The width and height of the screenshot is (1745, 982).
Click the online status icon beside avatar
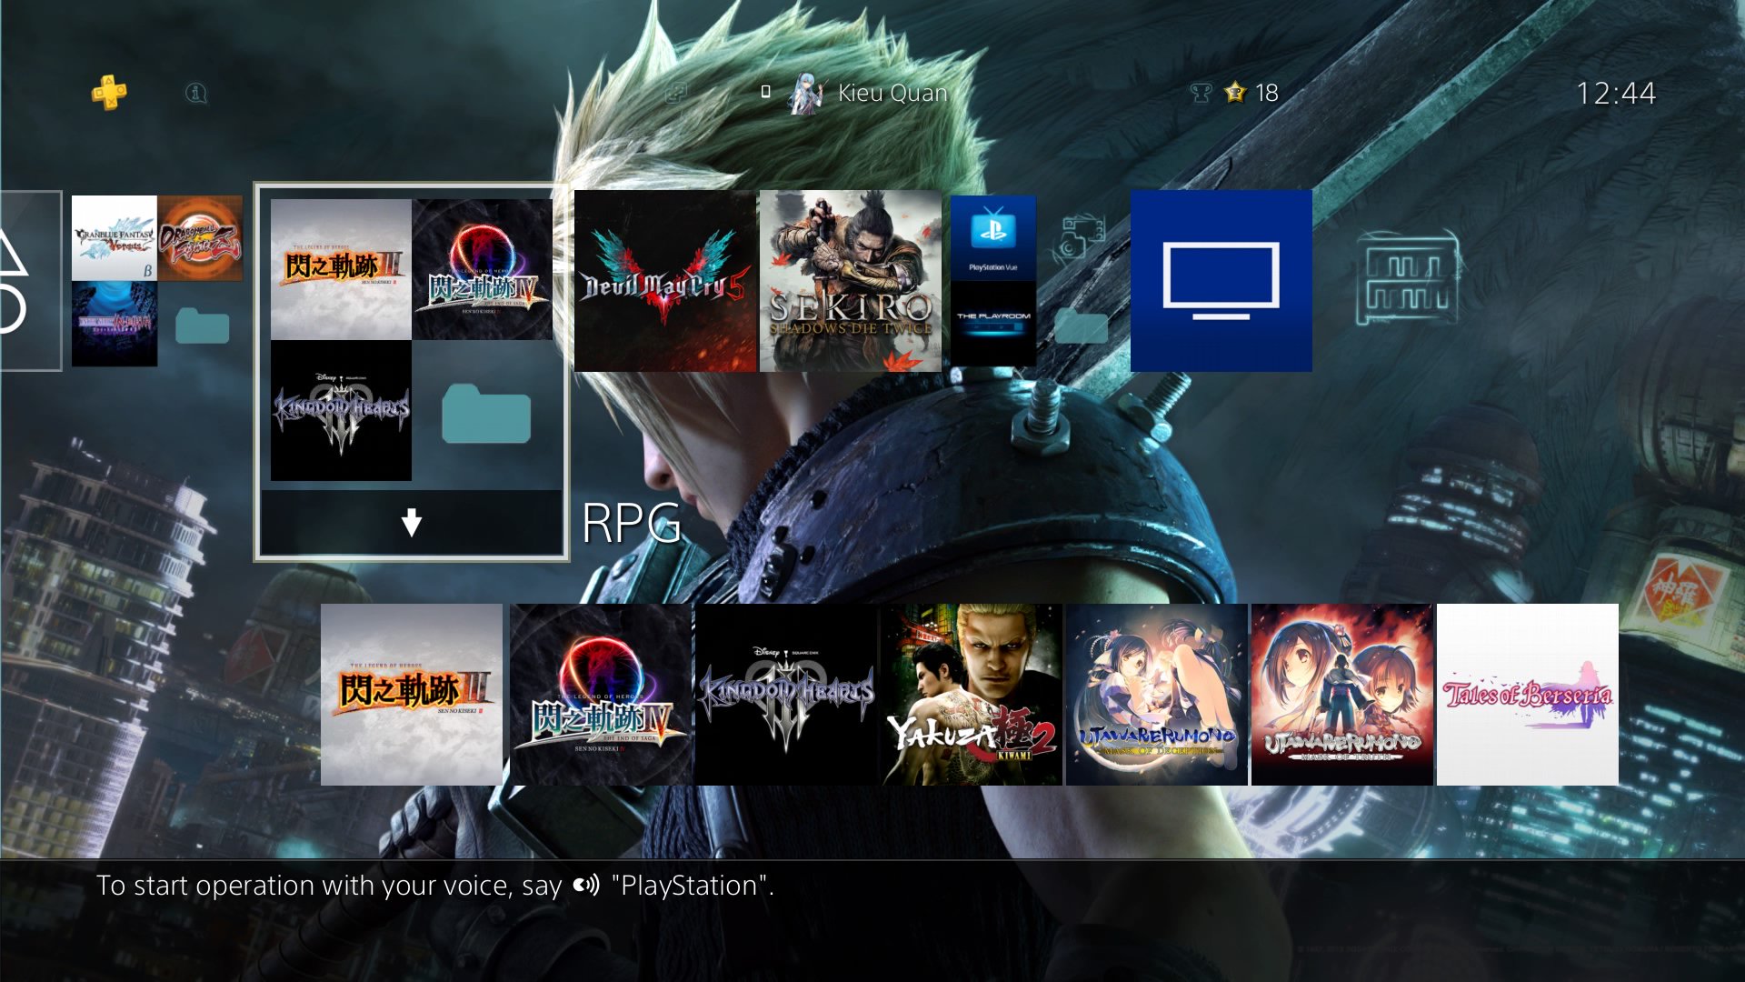[765, 91]
